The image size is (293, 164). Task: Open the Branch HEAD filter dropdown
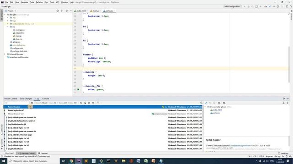click(x=42, y=103)
